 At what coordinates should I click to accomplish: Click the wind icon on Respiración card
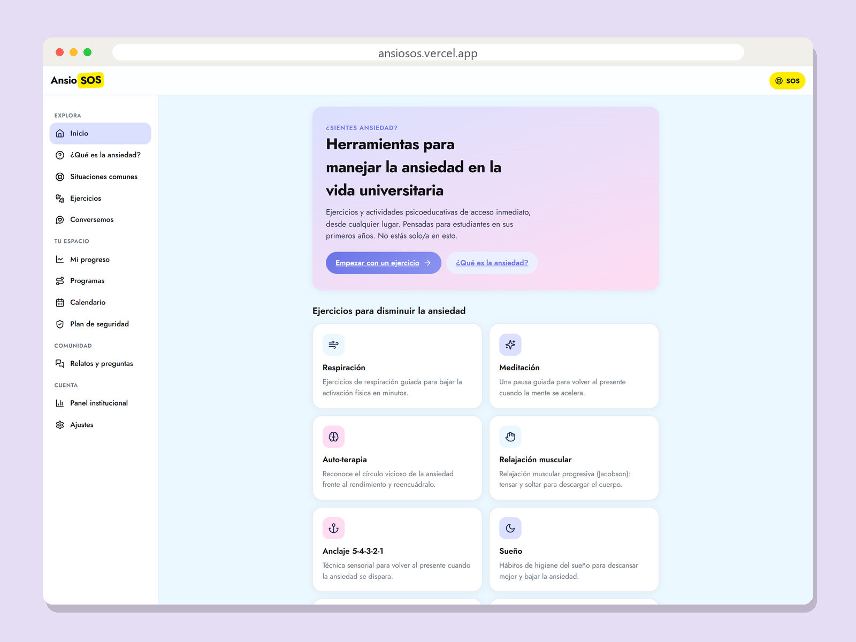(333, 345)
